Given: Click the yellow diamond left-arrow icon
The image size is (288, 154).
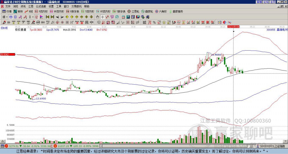Looking at the screenshot, I should pyautogui.click(x=67, y=17).
